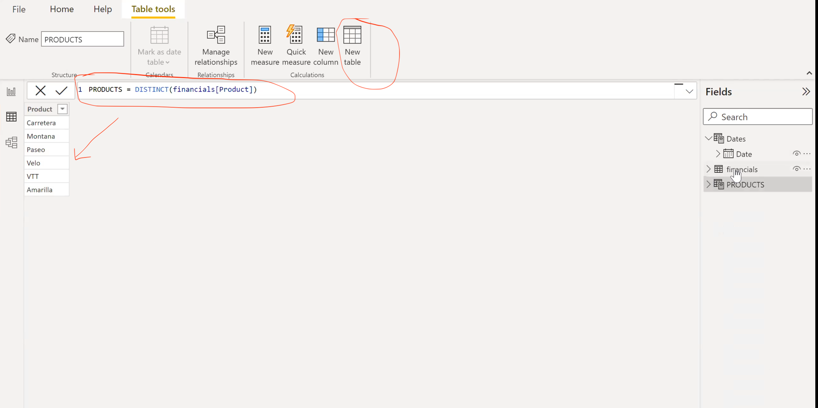The height and width of the screenshot is (408, 818).
Task: Open Model view in sidebar
Action: [x=11, y=143]
